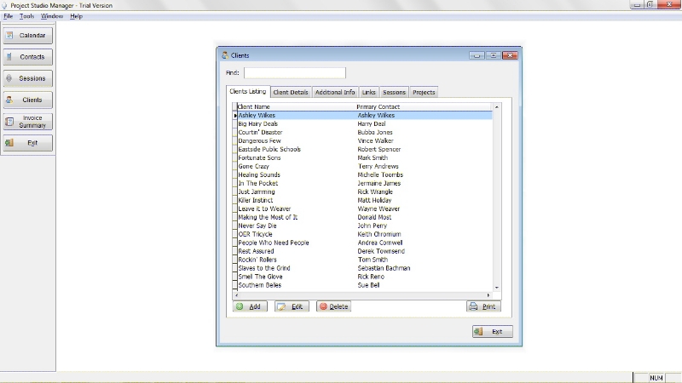Switch to the Projects tab

point(424,92)
